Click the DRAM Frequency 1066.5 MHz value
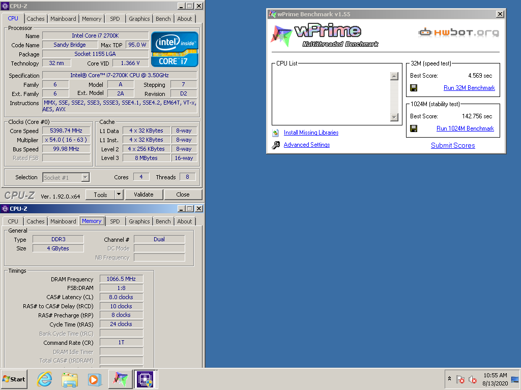 pos(121,279)
